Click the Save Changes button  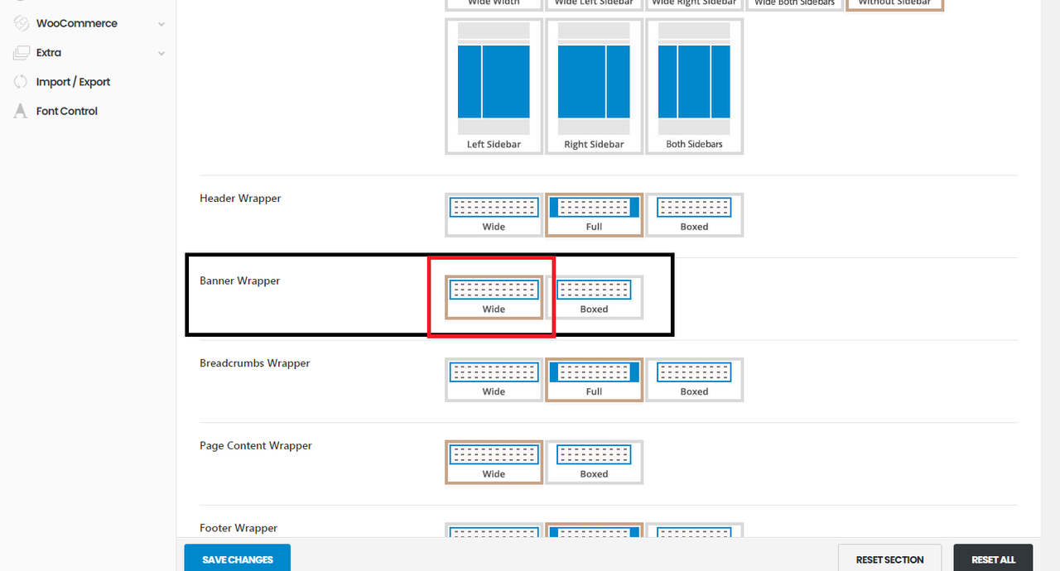pos(237,559)
